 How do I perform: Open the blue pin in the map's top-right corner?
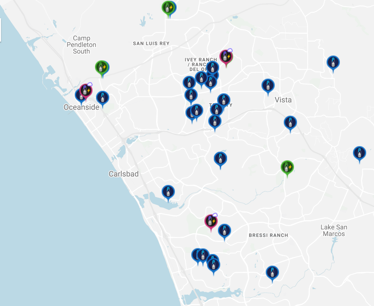(x=333, y=63)
